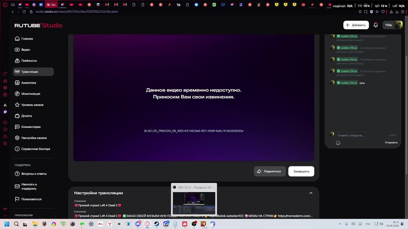This screenshot has height=229, width=408.
Task: Open Вопросы и ответы support link
Action: pyautogui.click(x=33, y=174)
